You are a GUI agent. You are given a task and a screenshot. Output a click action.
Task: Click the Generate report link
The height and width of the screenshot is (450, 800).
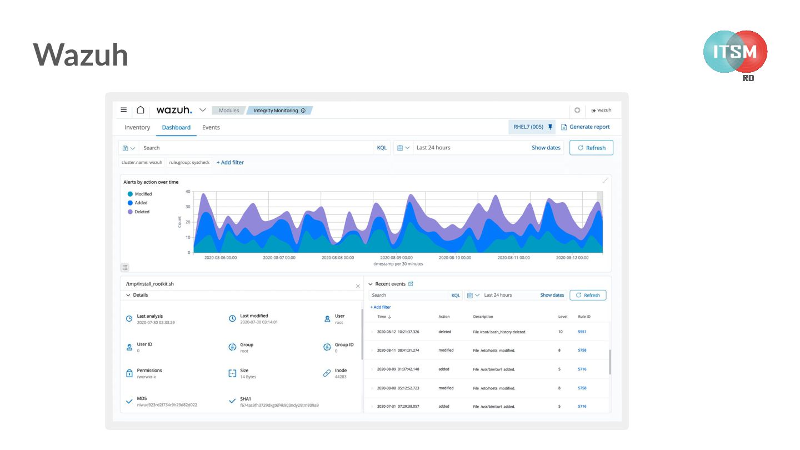click(x=586, y=127)
